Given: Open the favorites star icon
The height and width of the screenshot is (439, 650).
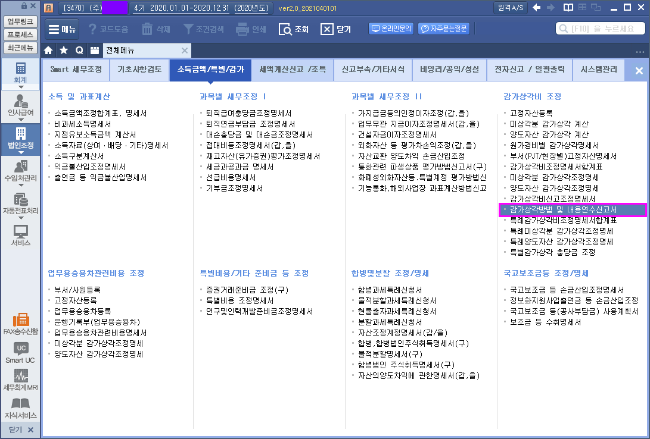Looking at the screenshot, I should 64,51.
